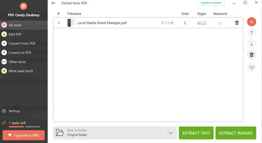
Task: Click the Filename column header
Action: pos(74,14)
